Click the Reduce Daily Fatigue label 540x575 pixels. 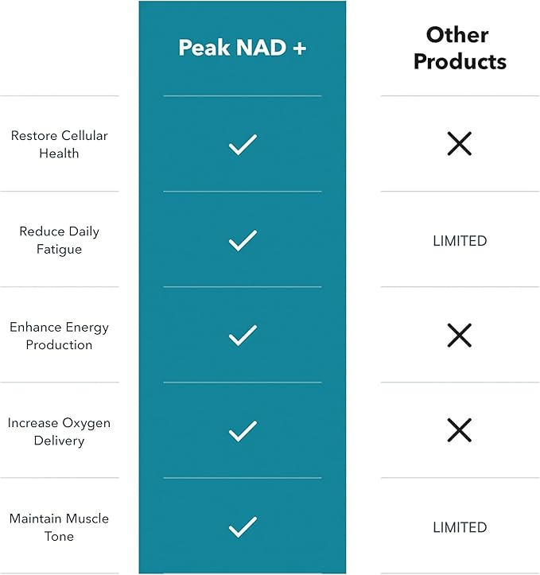point(59,240)
